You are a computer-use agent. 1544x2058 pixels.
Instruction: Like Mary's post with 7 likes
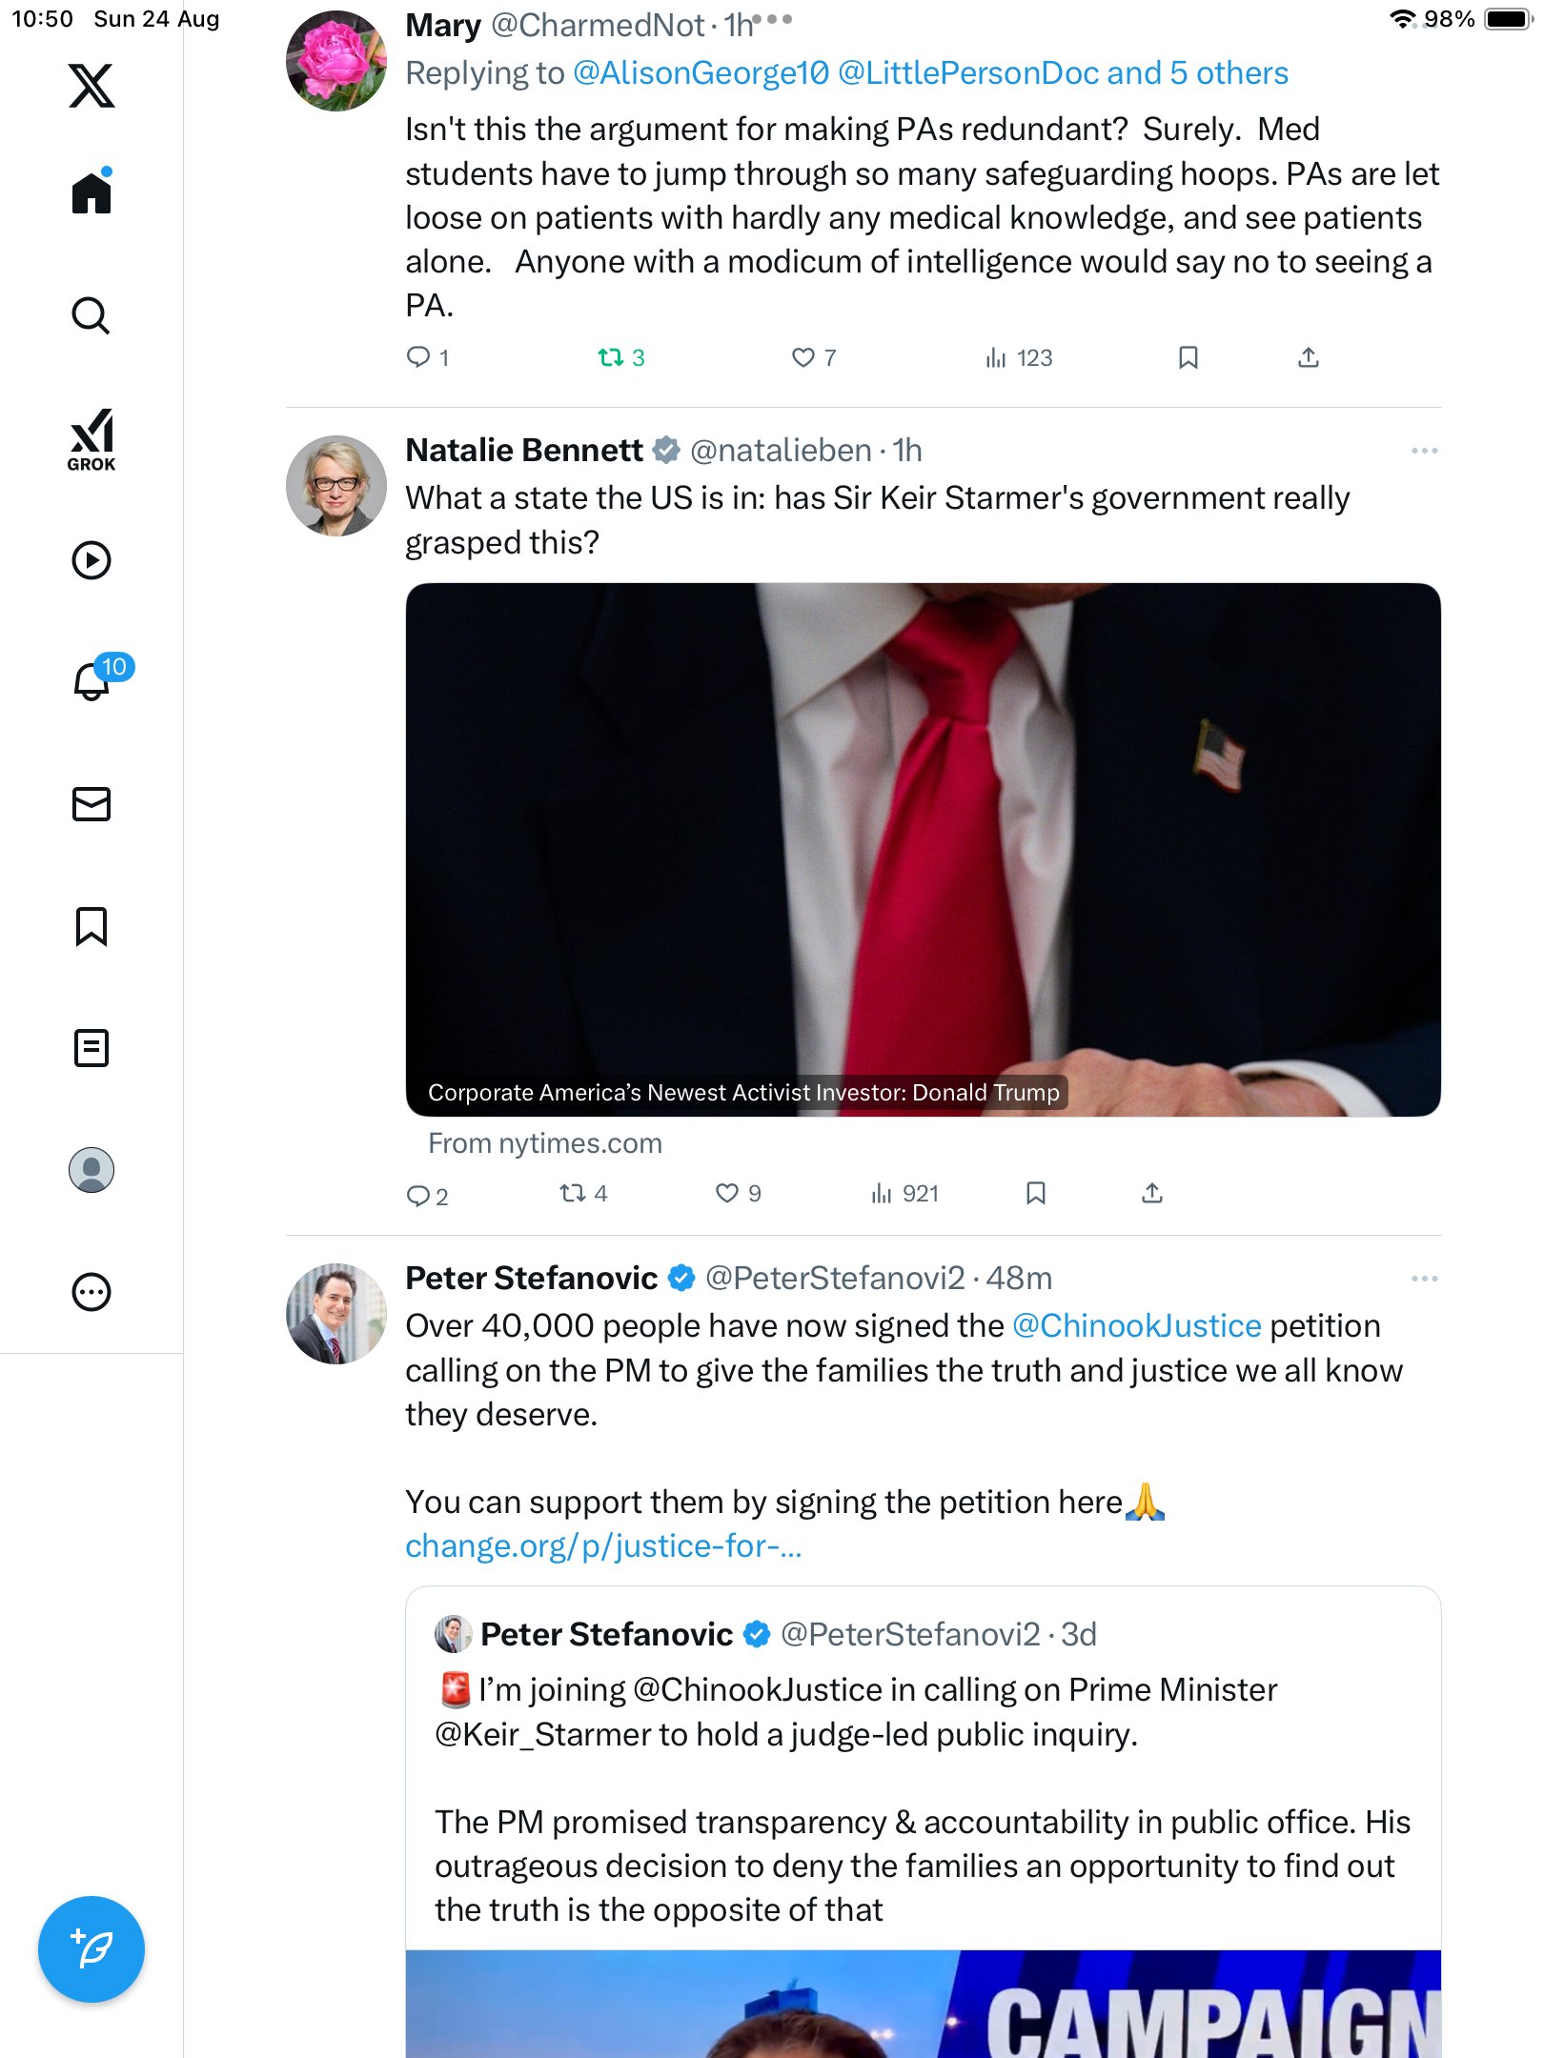coord(803,357)
